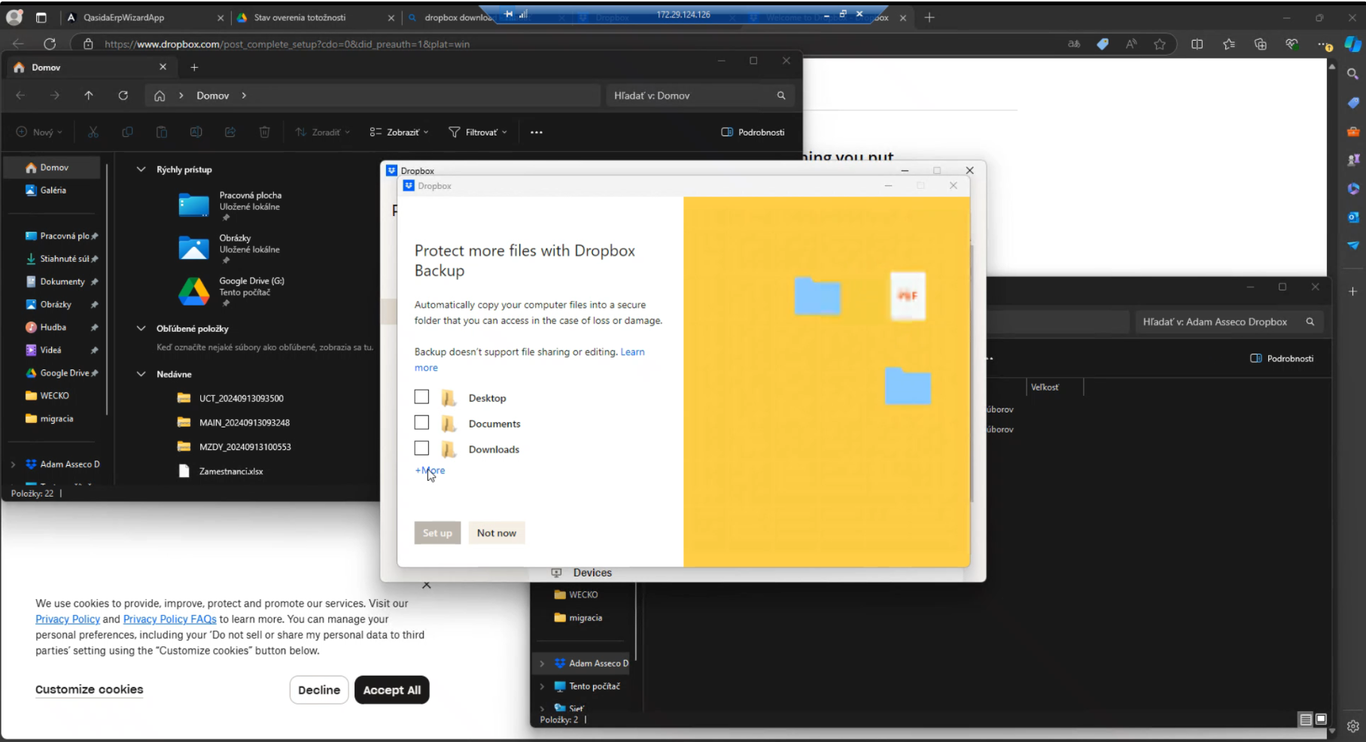Screen dimensions: 1366x742
Task: Check the Desktop backup checkbox
Action: pos(421,397)
